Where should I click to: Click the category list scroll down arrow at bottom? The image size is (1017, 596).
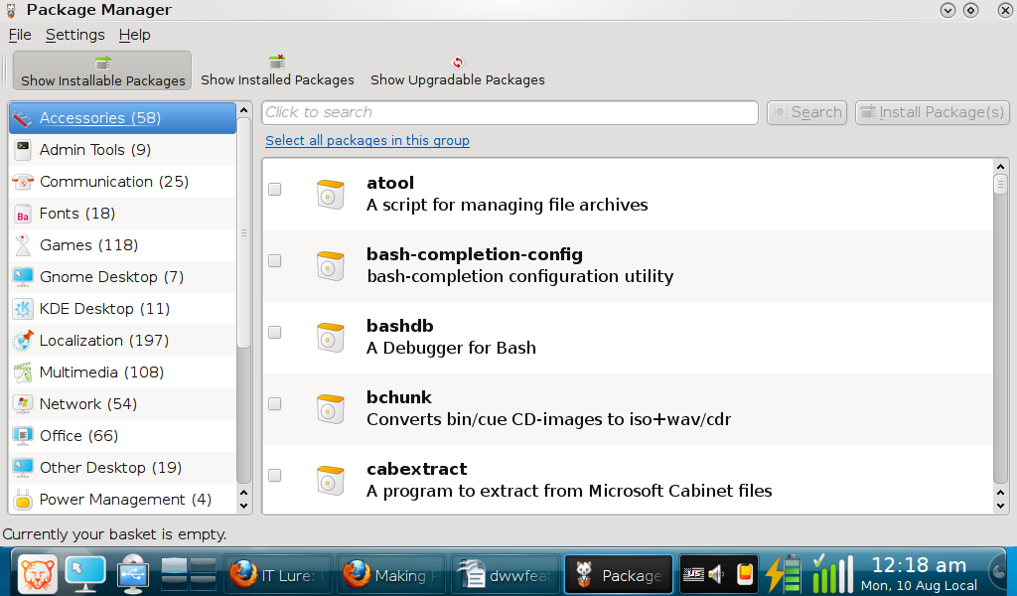pos(244,507)
